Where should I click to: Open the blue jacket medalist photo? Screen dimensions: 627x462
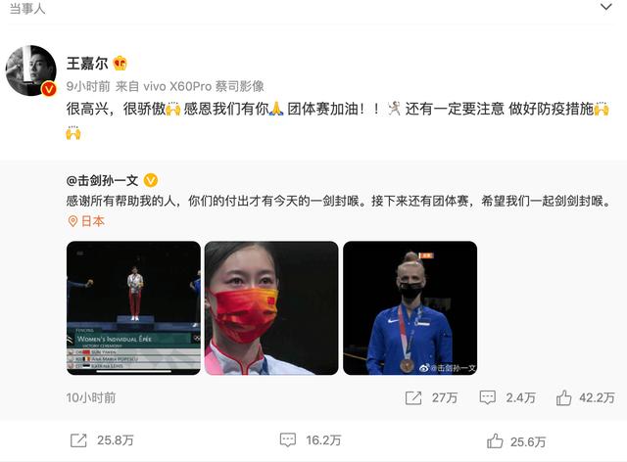[410, 307]
